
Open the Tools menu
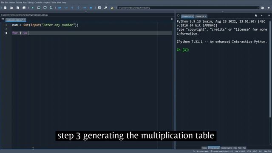tap(54, 3)
